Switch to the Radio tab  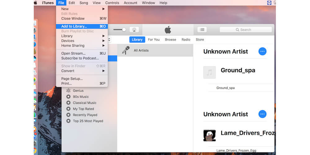click(186, 40)
